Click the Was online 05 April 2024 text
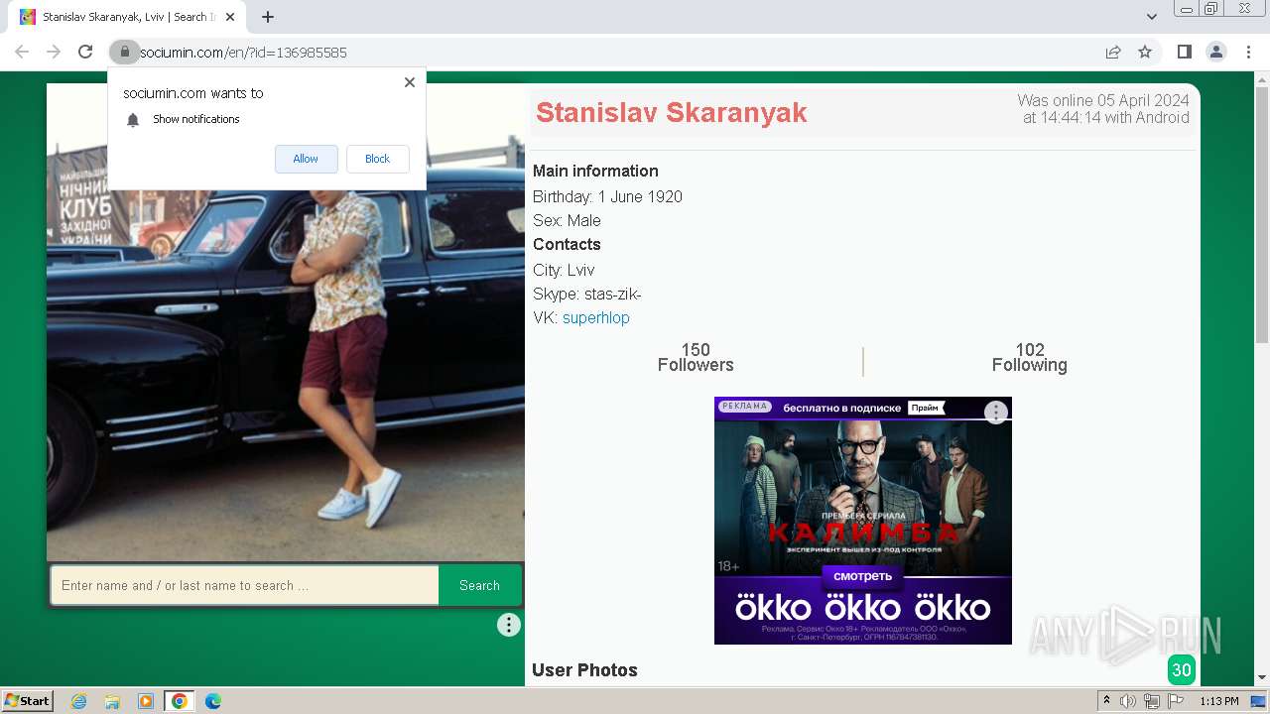1270x714 pixels. pyautogui.click(x=1103, y=101)
